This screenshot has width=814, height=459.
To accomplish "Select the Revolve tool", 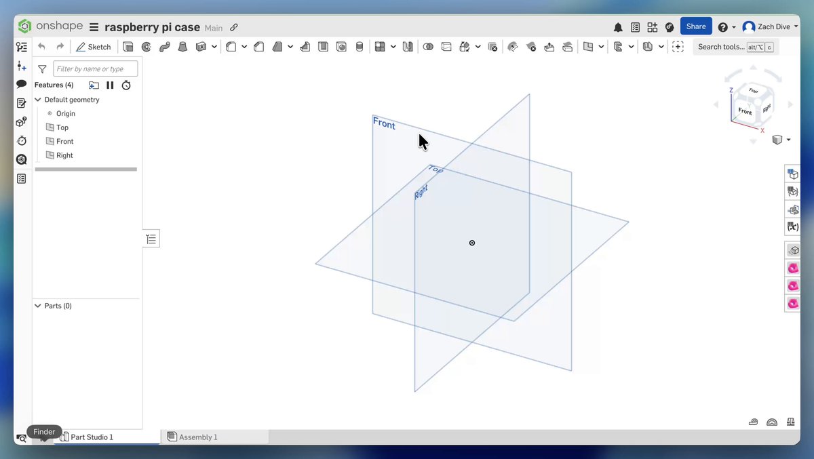I will coord(147,47).
